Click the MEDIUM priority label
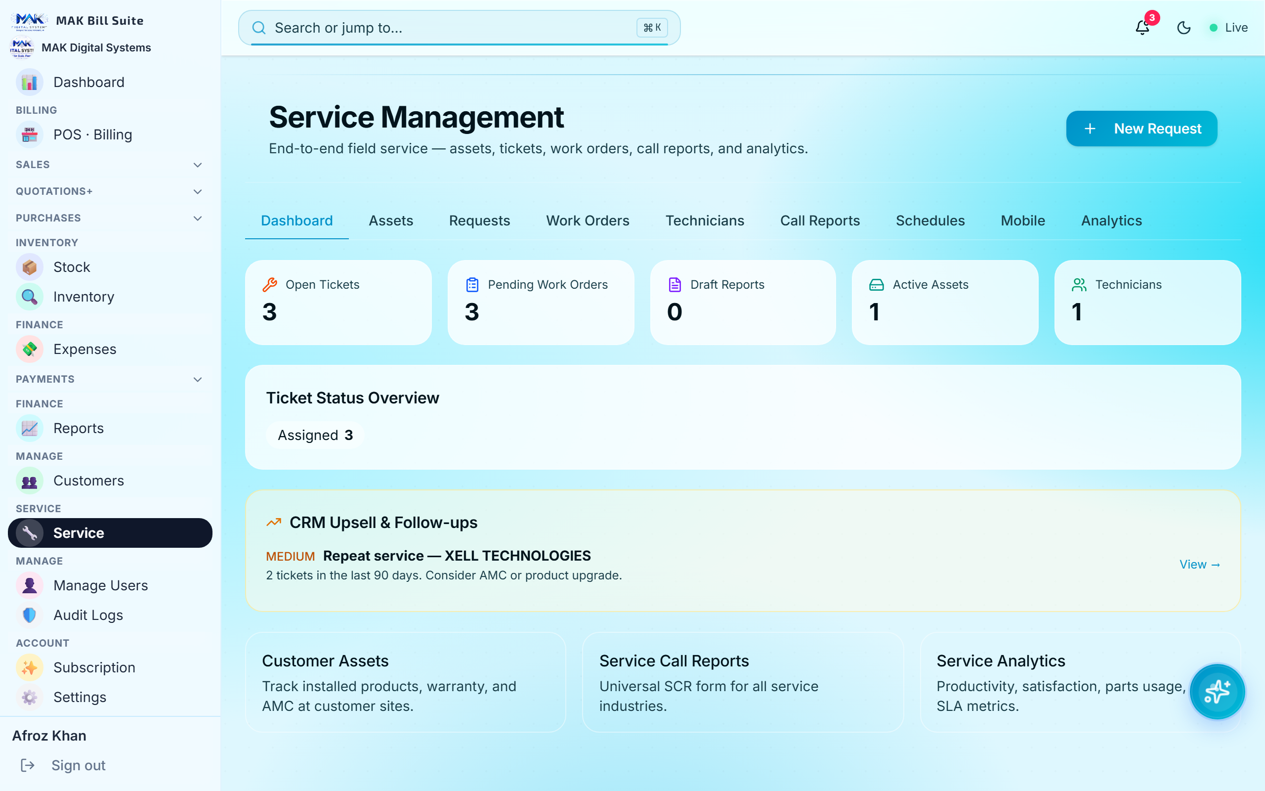1265x791 pixels. pos(291,556)
